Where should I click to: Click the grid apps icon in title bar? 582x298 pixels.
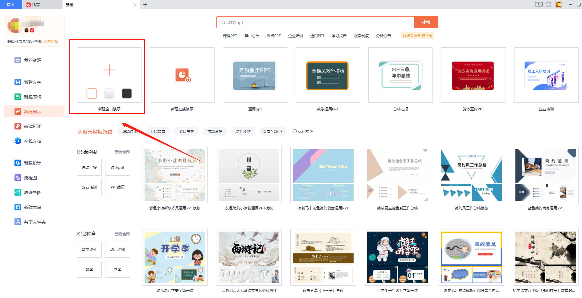[x=549, y=4]
